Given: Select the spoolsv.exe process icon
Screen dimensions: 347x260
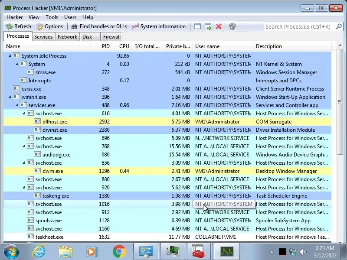Looking at the screenshot, I should click(x=30, y=221).
